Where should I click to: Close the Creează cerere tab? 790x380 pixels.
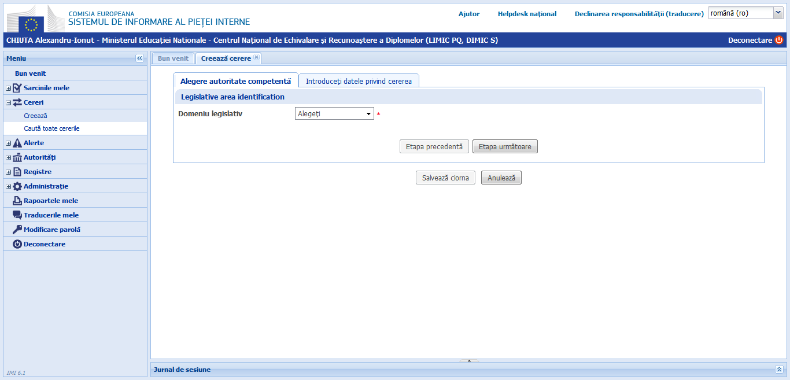point(257,57)
